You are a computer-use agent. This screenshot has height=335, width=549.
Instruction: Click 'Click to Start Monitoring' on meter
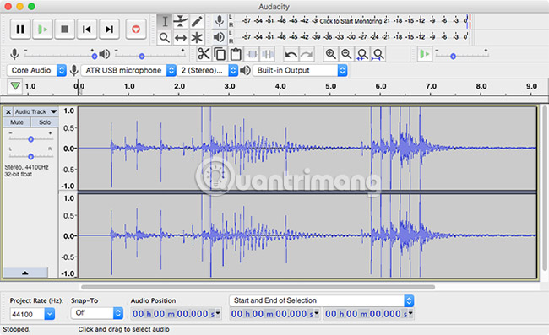pos(351,21)
